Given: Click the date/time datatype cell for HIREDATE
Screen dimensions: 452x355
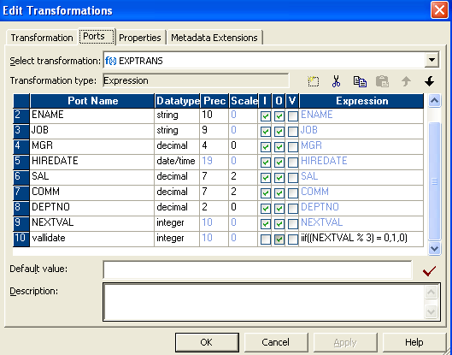Looking at the screenshot, I should coord(177,162).
